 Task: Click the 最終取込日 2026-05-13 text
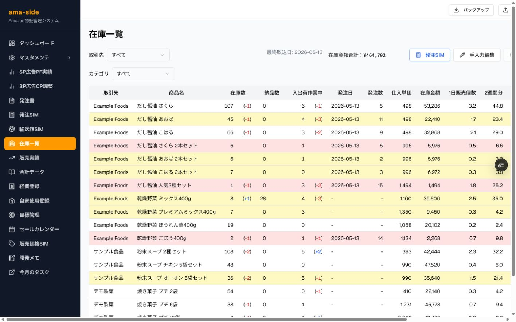294,52
